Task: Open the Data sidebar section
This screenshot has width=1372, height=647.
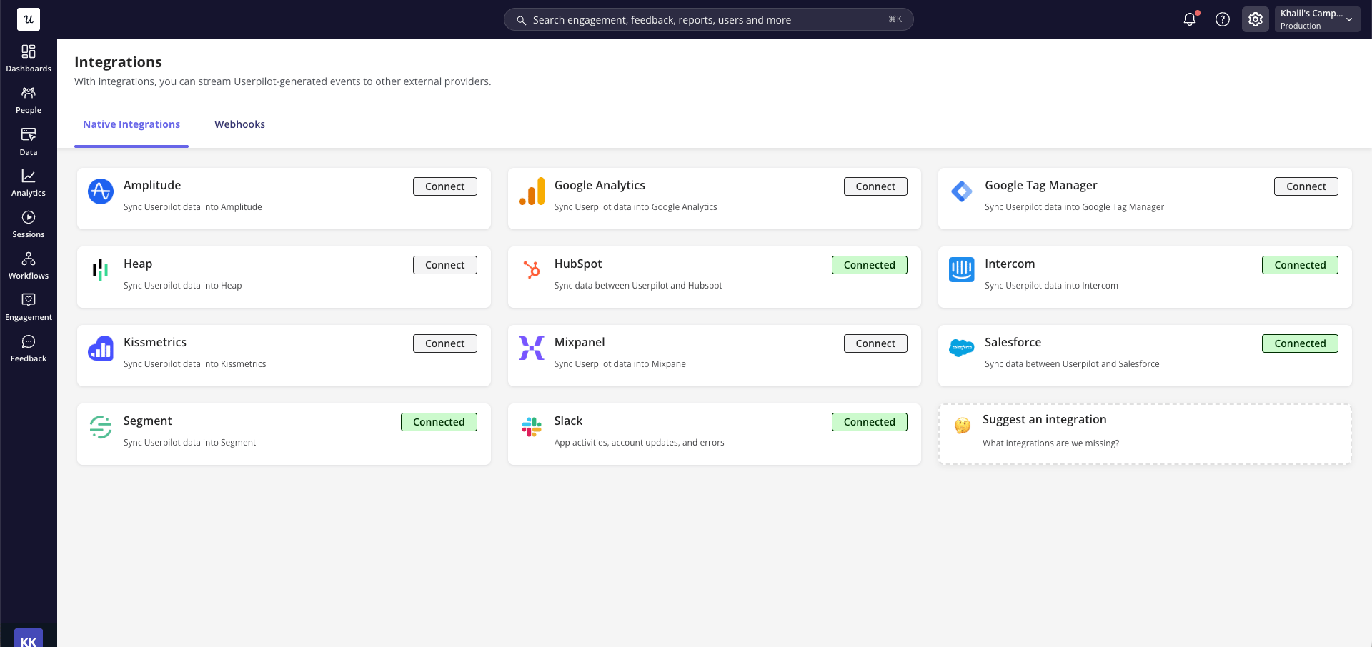Action: coord(29,141)
